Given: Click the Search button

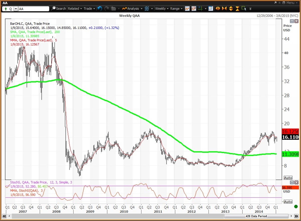Looking at the screenshot, I should click(x=59, y=8).
